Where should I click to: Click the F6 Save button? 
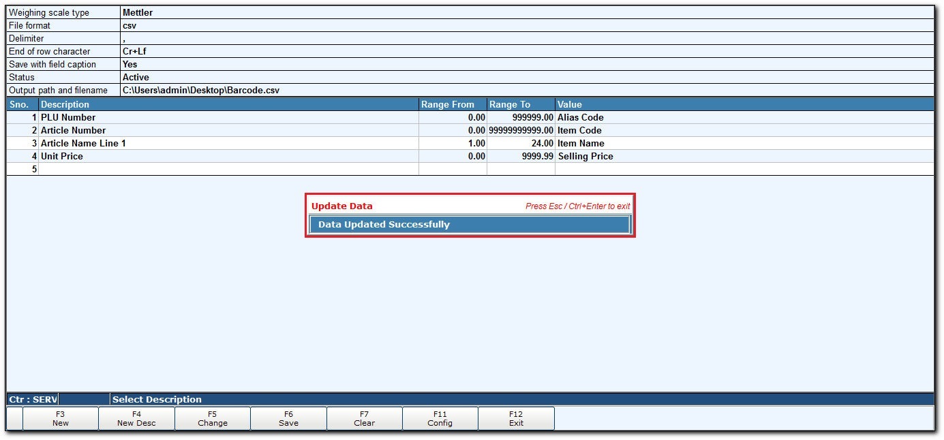click(x=288, y=418)
